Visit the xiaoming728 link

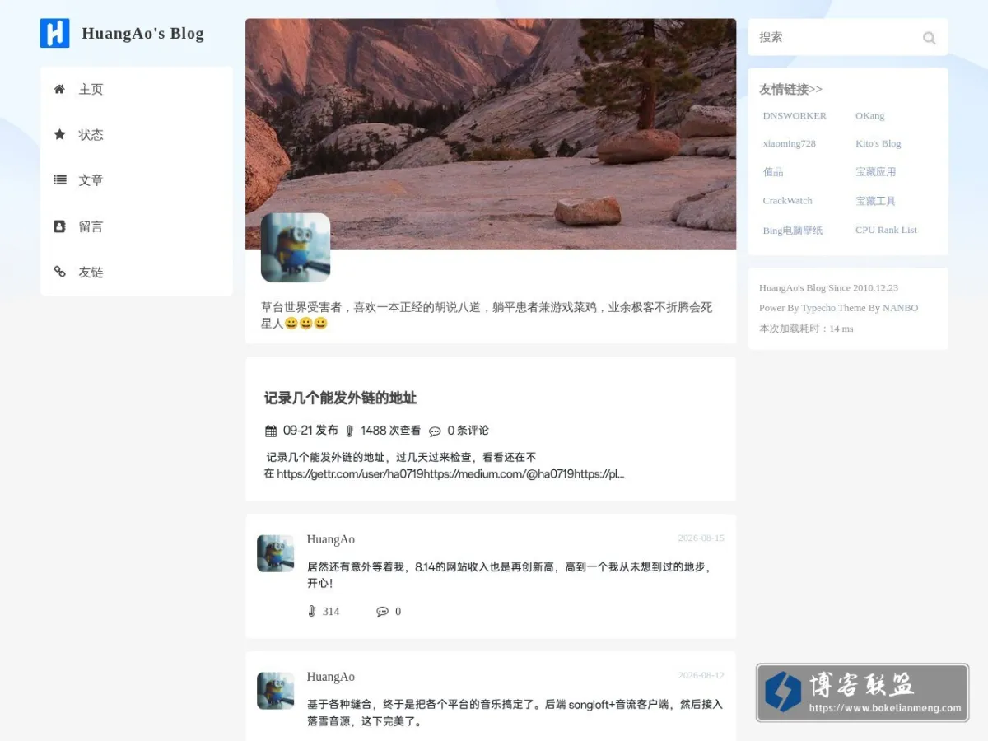789,143
